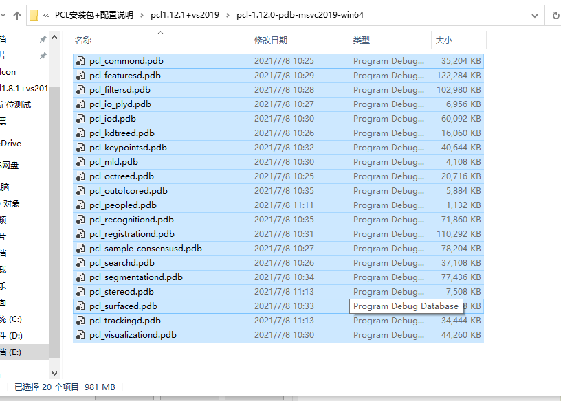Click the upper pin icon in sidebar

[x=43, y=39]
